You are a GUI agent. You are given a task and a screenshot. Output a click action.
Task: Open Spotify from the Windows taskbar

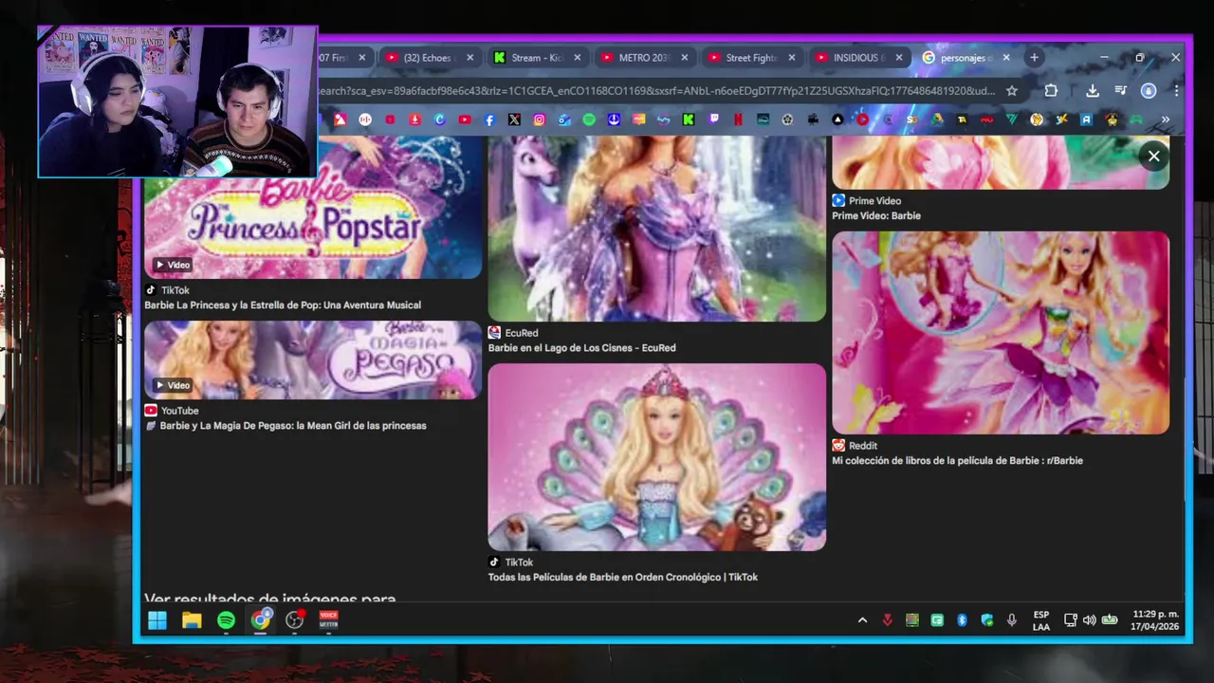pyautogui.click(x=226, y=620)
